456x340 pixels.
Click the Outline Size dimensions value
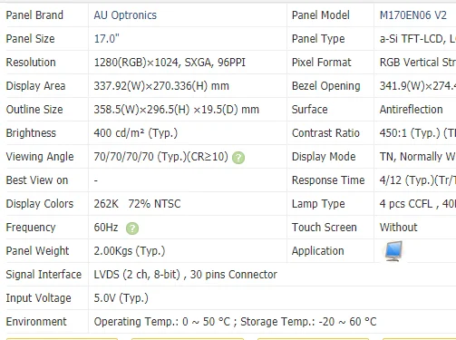pyautogui.click(x=177, y=110)
